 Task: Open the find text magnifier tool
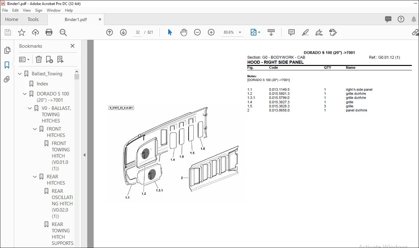click(x=63, y=32)
